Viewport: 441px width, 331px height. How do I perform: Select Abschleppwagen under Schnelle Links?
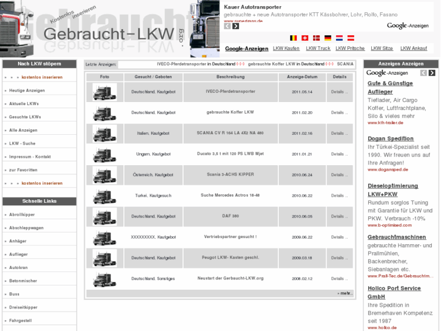point(27,228)
